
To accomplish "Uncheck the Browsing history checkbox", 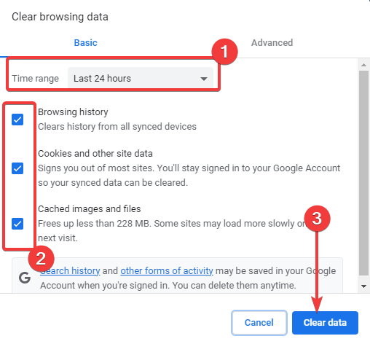I will pos(17,120).
